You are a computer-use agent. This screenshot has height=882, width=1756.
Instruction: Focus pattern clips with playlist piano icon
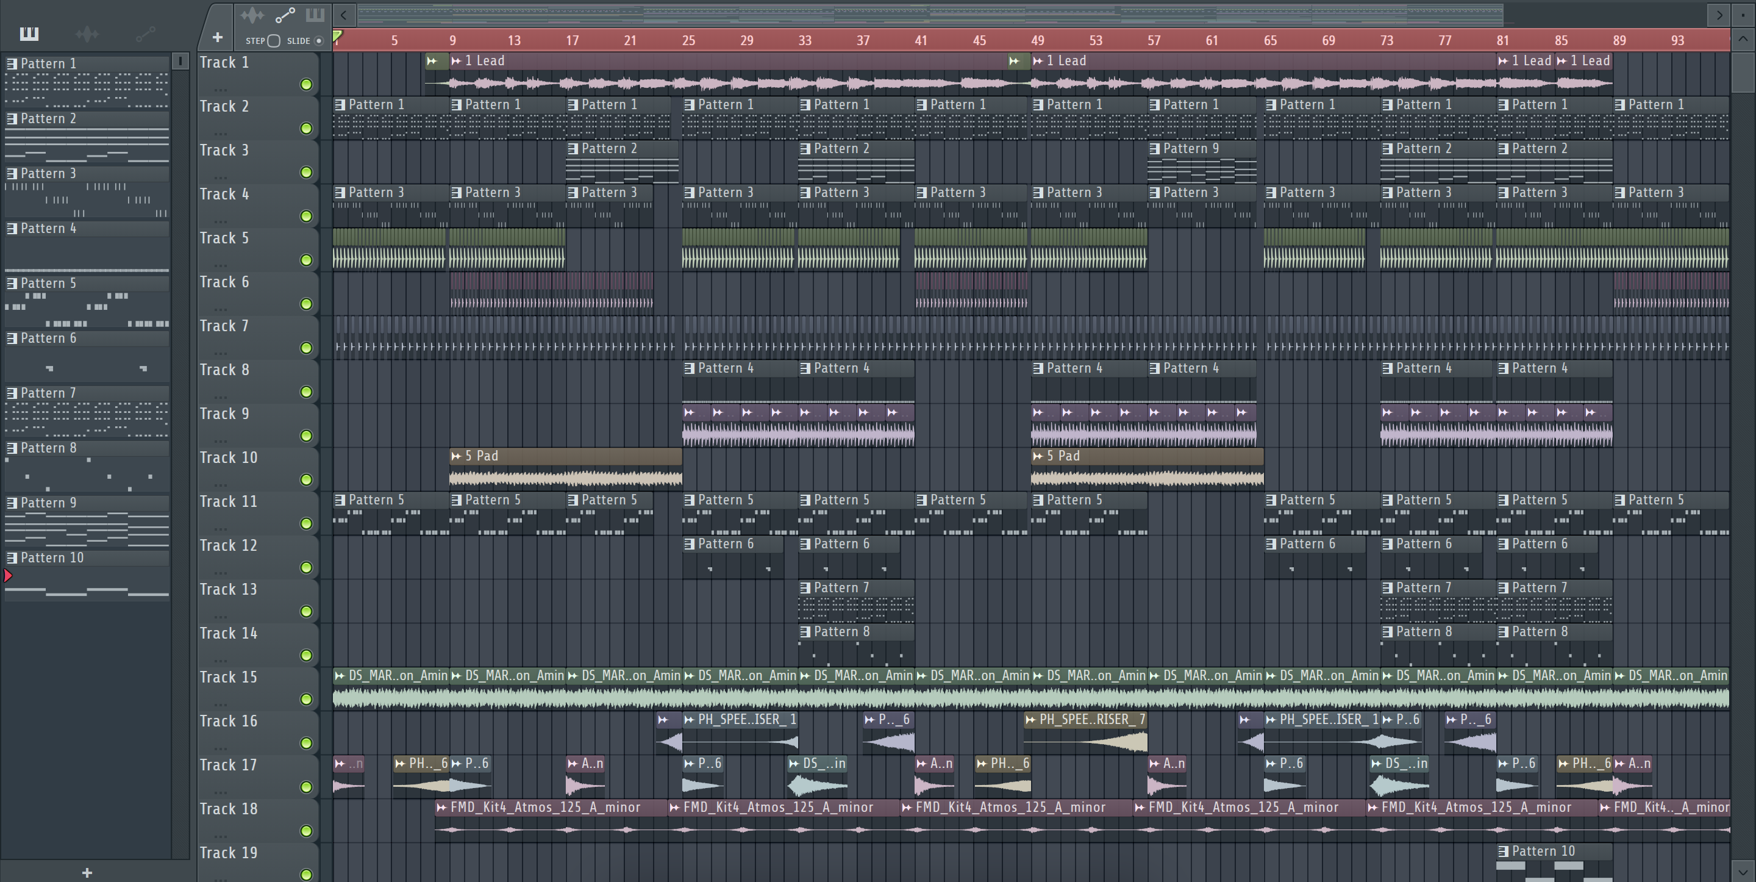[x=315, y=14]
